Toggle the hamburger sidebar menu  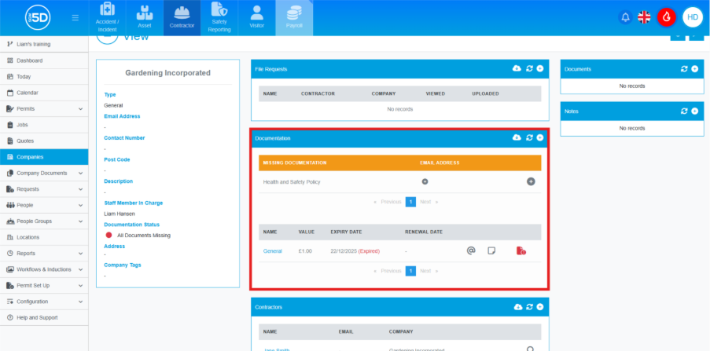[x=75, y=17]
